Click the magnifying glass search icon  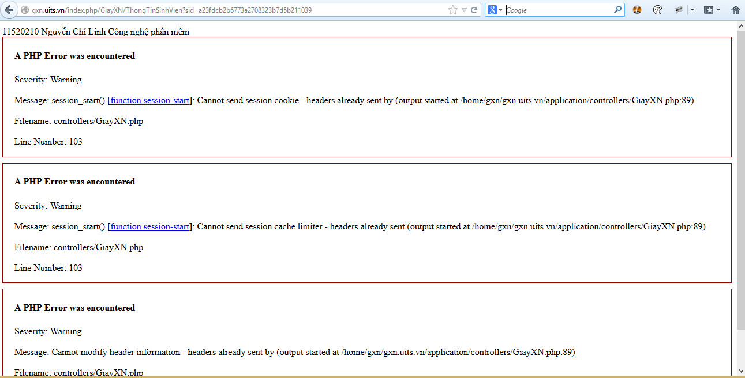click(617, 10)
